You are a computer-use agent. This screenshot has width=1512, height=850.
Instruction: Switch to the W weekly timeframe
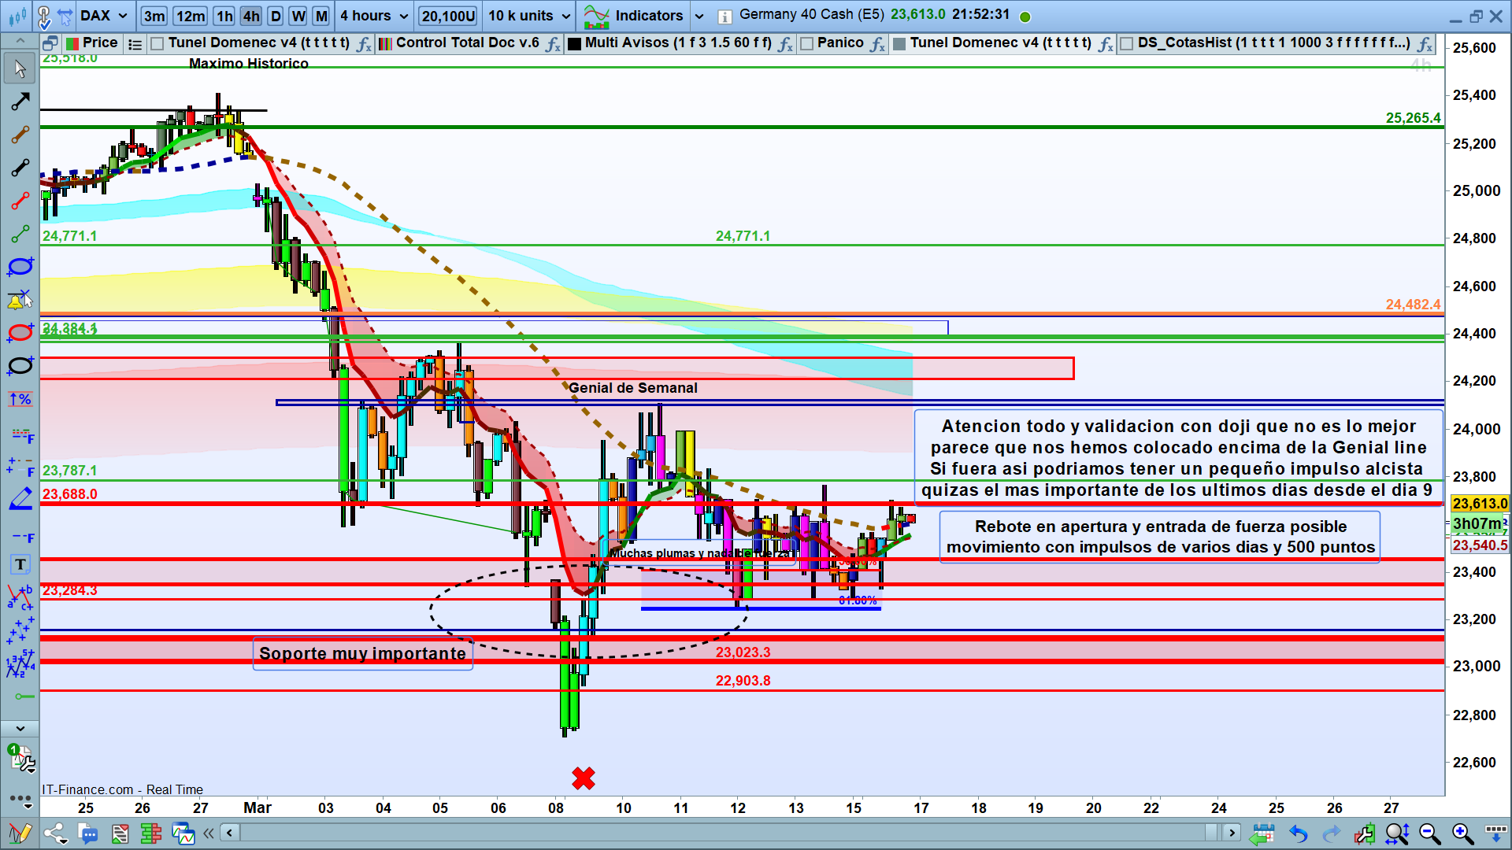(298, 16)
